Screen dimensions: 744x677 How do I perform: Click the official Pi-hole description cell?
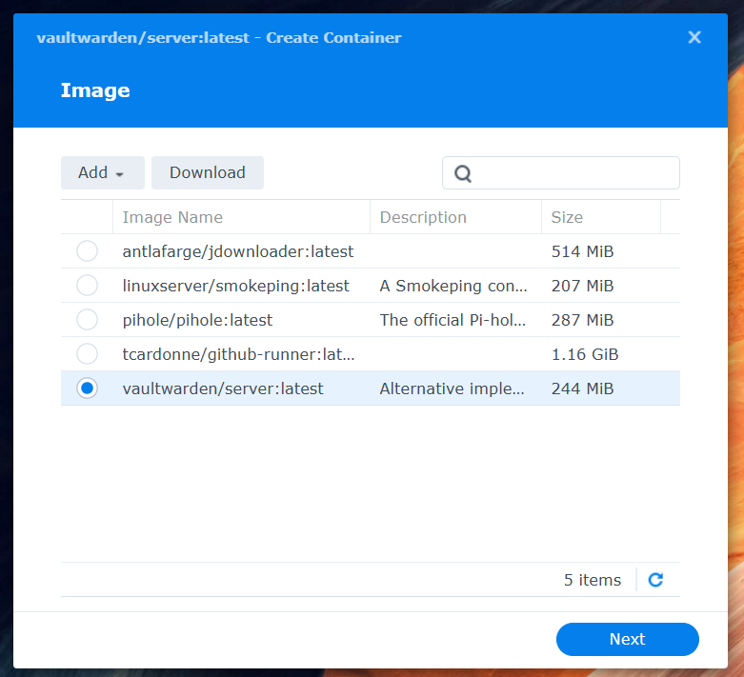453,320
